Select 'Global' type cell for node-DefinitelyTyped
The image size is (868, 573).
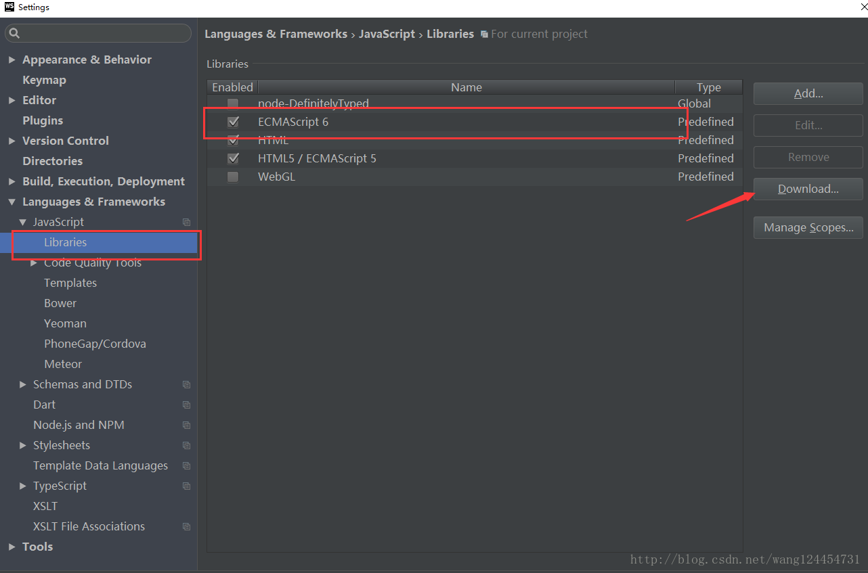tap(695, 104)
